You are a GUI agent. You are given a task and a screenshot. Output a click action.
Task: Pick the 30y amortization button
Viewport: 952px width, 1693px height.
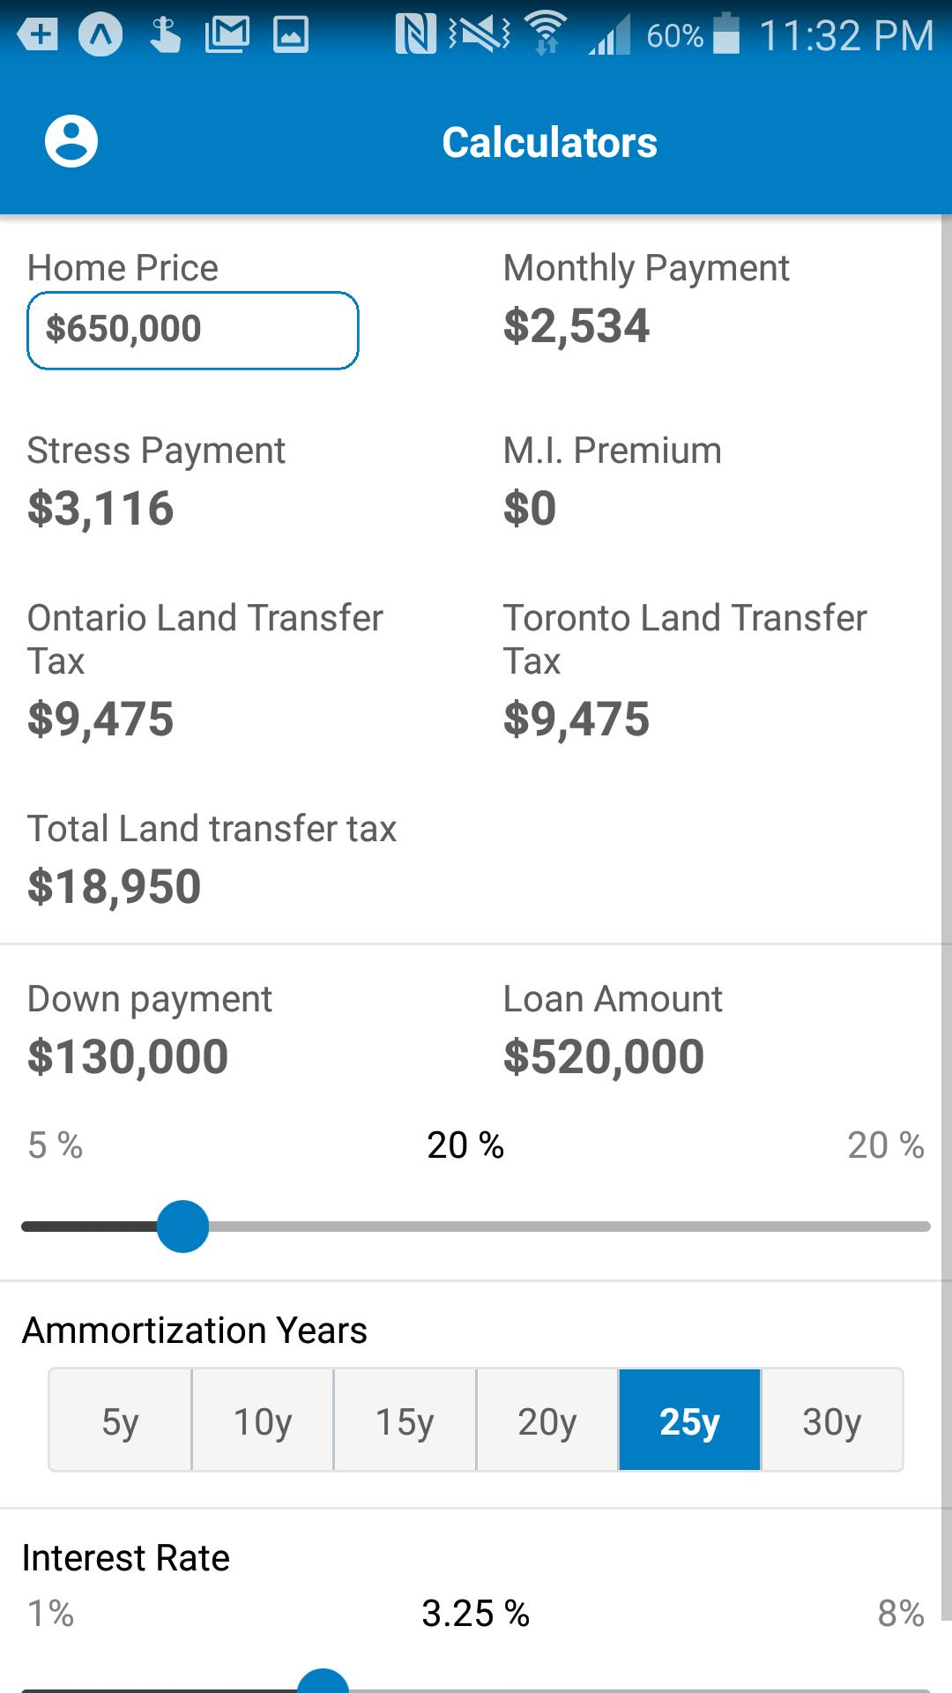(832, 1420)
